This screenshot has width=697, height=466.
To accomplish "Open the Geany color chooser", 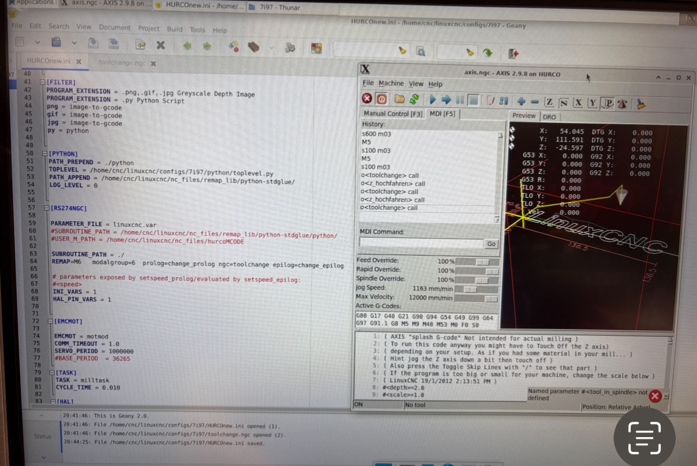I will click(x=316, y=48).
